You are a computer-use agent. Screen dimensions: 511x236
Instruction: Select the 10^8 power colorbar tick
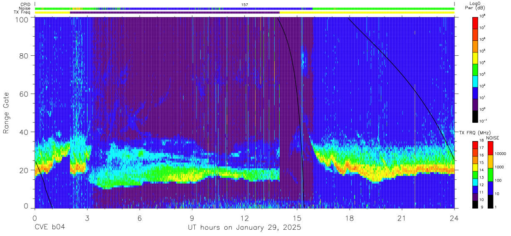click(x=482, y=16)
